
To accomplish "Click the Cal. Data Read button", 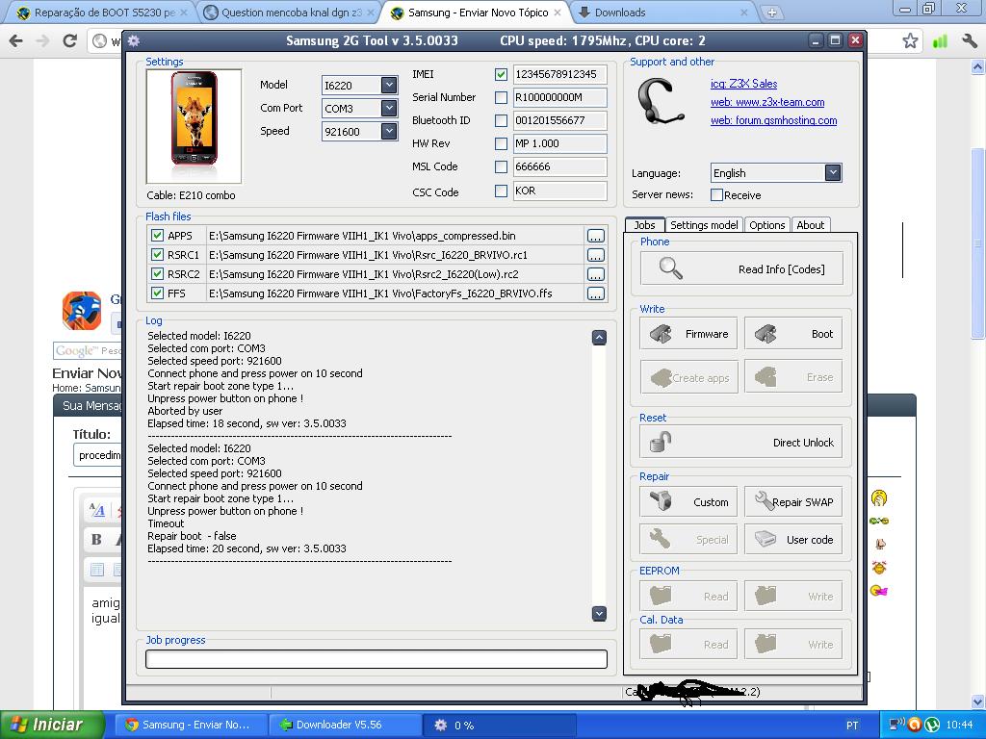I will 688,644.
